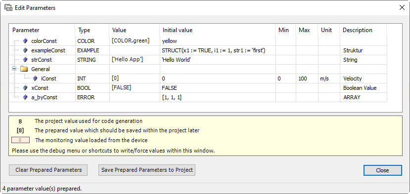Click the Boolean Value description cell
The width and height of the screenshot is (410, 194).
tap(364, 88)
